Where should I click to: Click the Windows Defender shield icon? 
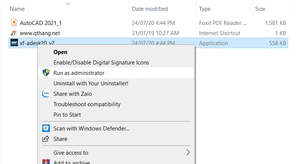(46, 128)
